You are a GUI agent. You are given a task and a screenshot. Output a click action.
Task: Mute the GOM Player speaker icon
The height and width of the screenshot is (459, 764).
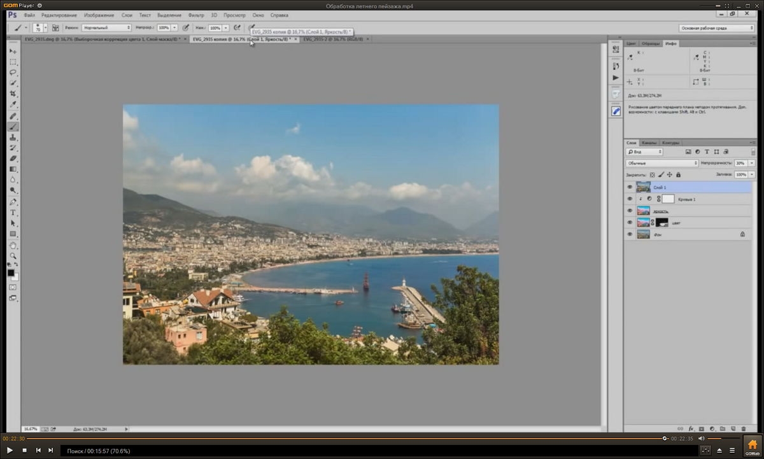point(702,439)
